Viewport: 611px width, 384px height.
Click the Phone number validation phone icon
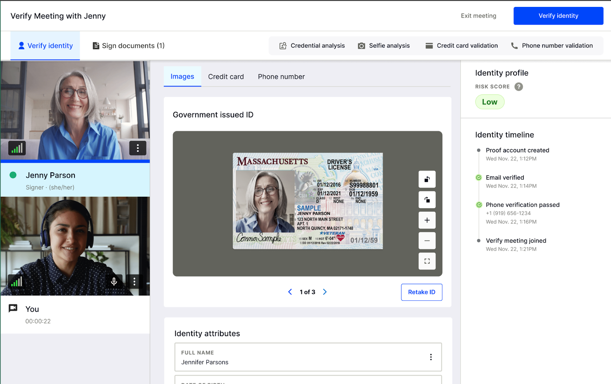point(514,46)
